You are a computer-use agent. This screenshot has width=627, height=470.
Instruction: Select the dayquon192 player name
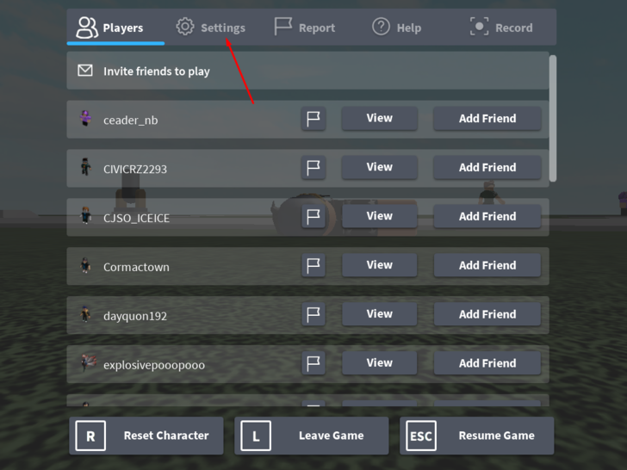tap(135, 316)
